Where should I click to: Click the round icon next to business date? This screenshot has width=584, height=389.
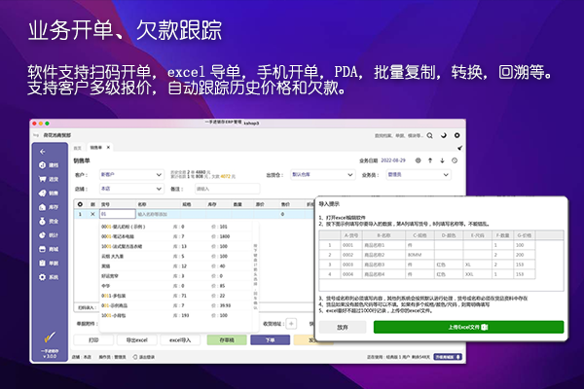coord(418,160)
